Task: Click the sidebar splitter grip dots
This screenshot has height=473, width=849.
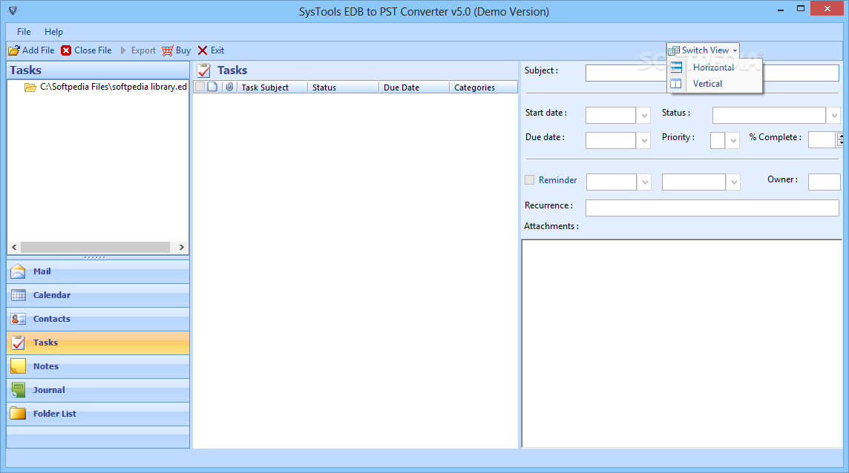Action: pyautogui.click(x=95, y=257)
